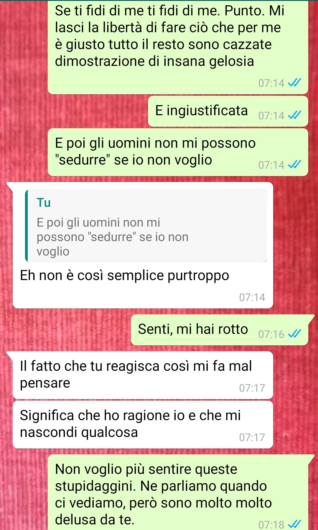This screenshot has width=318, height=530.
Task: Tap message 'Il fatto che tu reagisca così'
Action: coord(143,375)
